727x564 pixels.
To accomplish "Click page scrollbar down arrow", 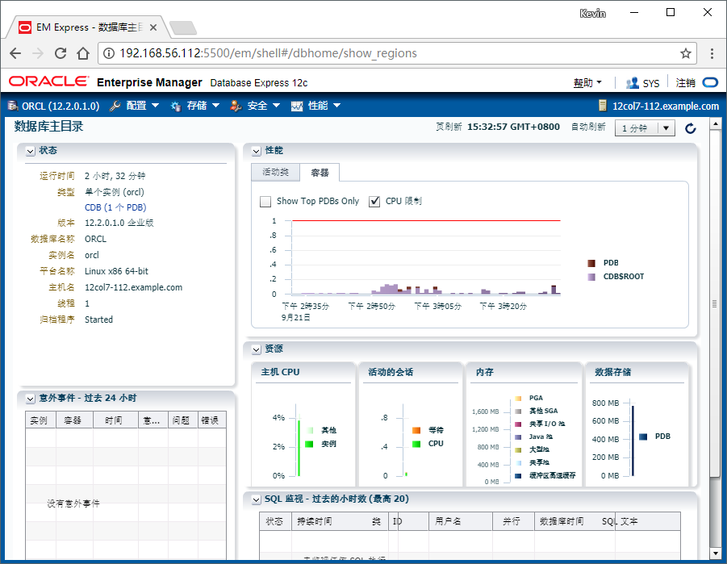I will pos(716,553).
